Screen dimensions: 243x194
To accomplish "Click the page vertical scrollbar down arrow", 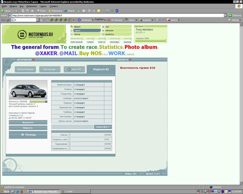I will click(241, 183).
